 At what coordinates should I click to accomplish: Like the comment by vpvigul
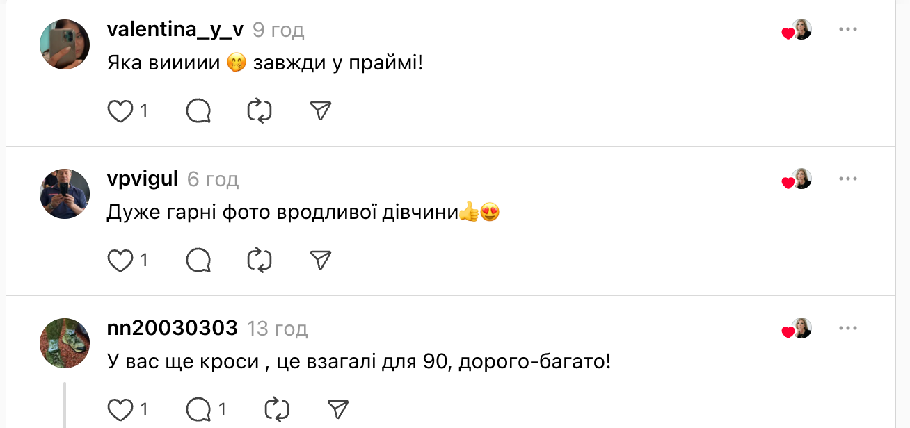[120, 261]
